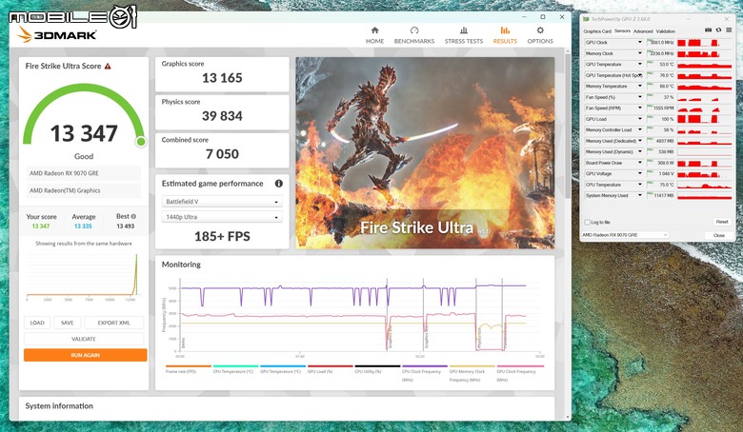The image size is (743, 432).
Task: Click the score distribution histogram chart
Action: [x=84, y=275]
